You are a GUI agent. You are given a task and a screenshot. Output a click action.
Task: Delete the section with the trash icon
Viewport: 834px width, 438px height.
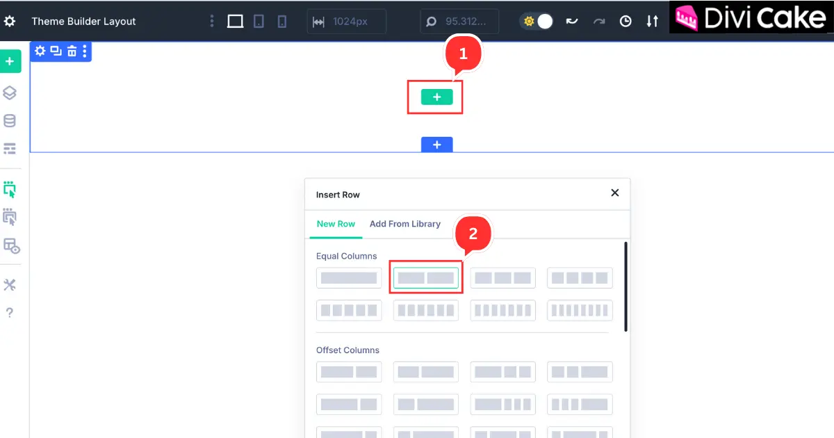pos(71,51)
